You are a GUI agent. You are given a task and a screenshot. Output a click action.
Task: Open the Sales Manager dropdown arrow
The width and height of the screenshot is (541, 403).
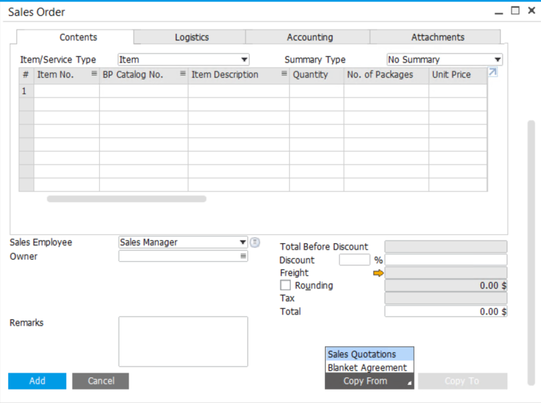click(x=244, y=242)
